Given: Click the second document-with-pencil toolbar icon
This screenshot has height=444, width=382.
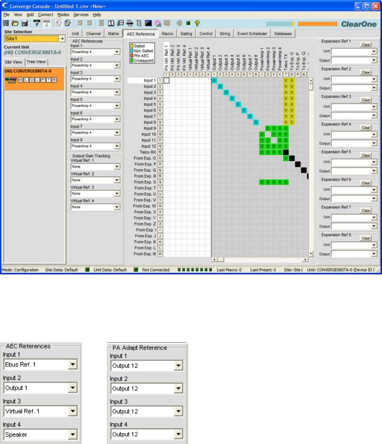Looking at the screenshot, I should 68,23.
